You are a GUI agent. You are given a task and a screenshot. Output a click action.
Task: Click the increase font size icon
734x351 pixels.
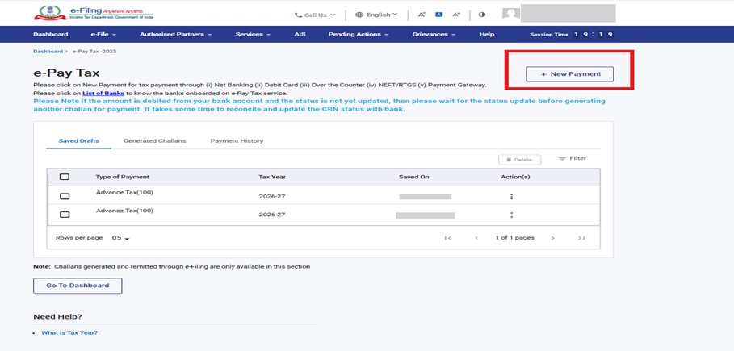tap(456, 15)
